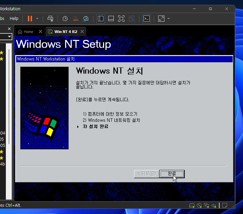The height and width of the screenshot is (214, 243).
Task: Close the Win NT 4 R2 tab
Action: coord(82,32)
